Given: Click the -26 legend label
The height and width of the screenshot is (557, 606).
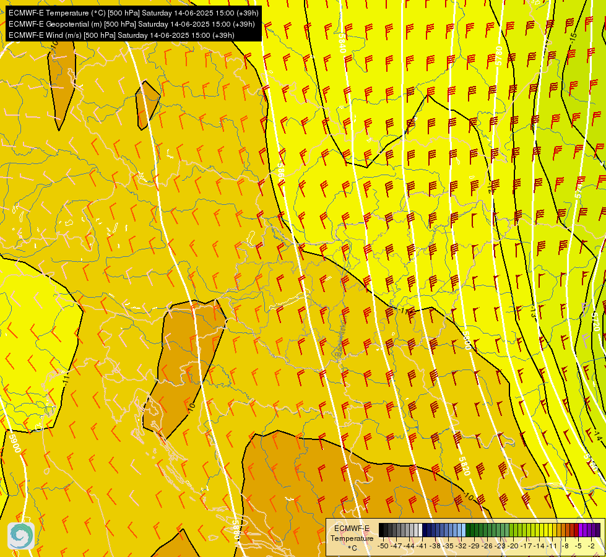Looking at the screenshot, I should tap(487, 546).
